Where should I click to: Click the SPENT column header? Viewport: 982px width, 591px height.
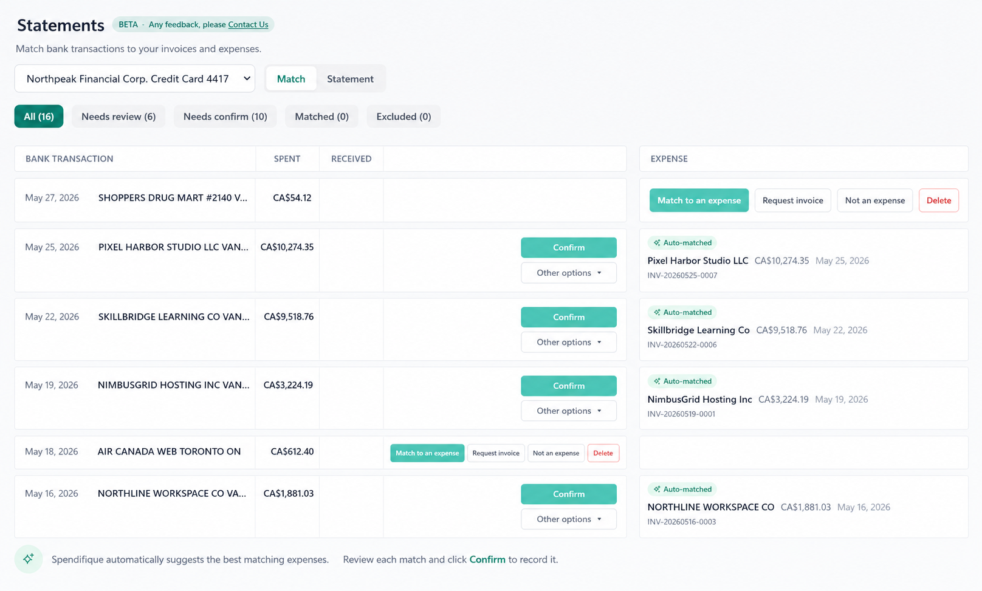287,159
